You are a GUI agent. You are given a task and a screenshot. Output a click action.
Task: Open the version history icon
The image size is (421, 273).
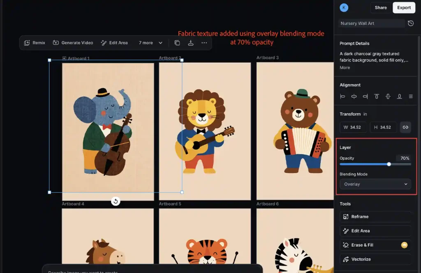click(411, 23)
